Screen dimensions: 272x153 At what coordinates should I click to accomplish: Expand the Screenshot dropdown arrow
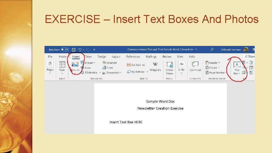(x=121, y=73)
